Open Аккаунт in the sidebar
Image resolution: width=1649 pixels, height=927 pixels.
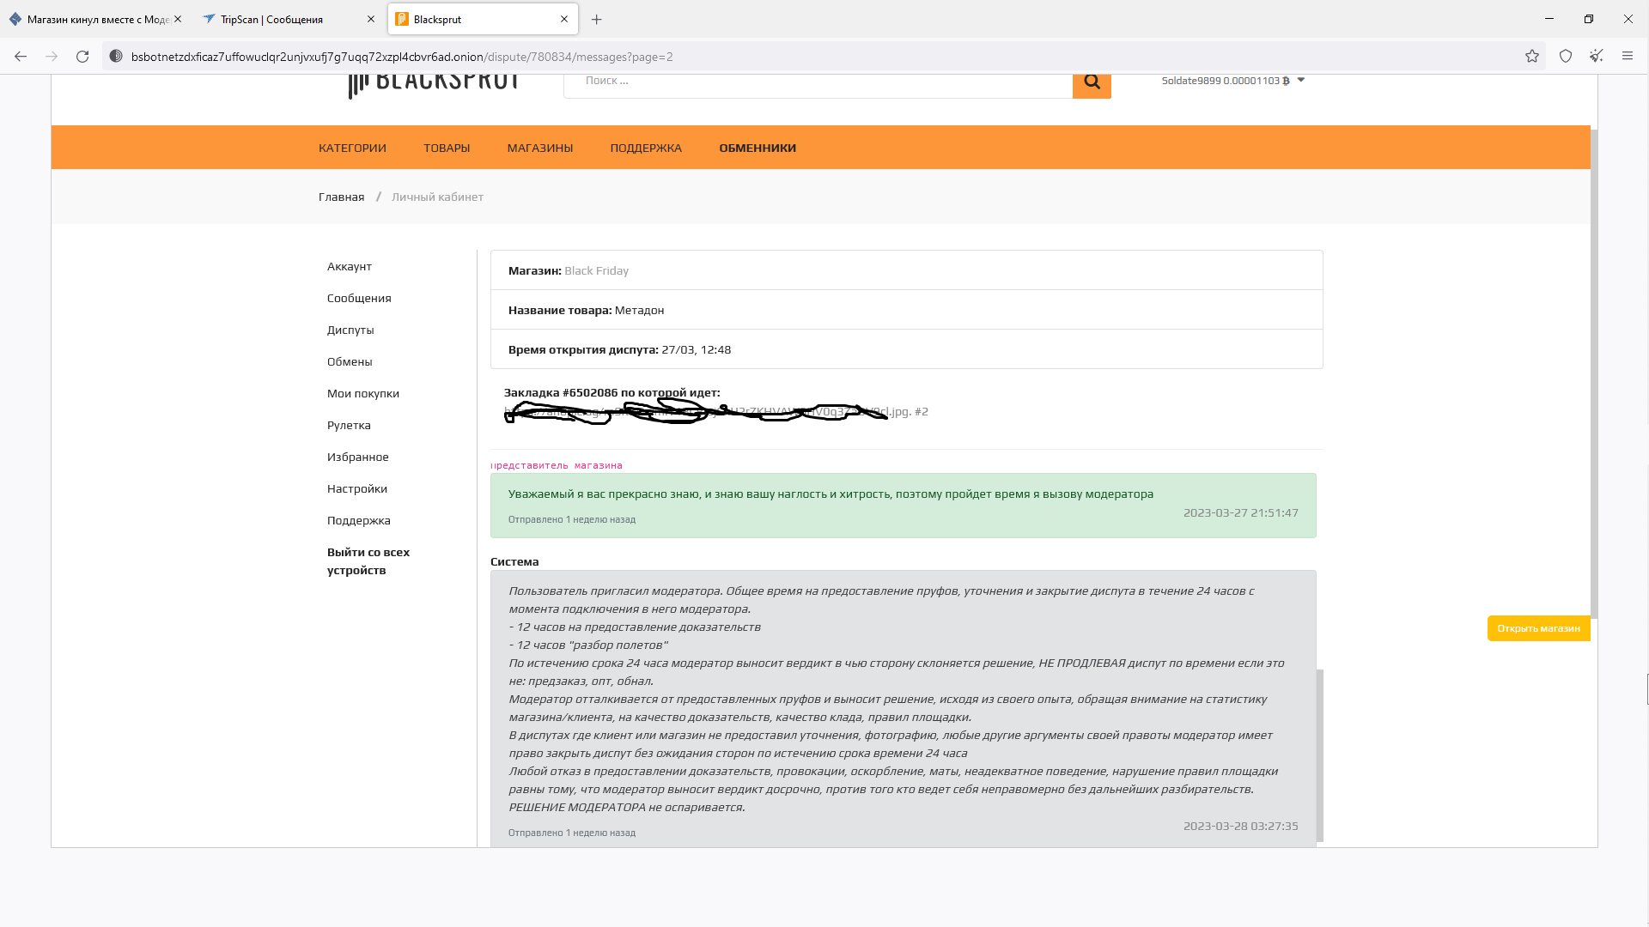pos(350,266)
